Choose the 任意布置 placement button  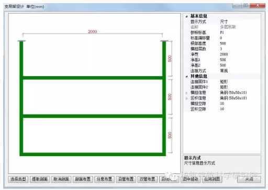pyautogui.click(x=104, y=179)
